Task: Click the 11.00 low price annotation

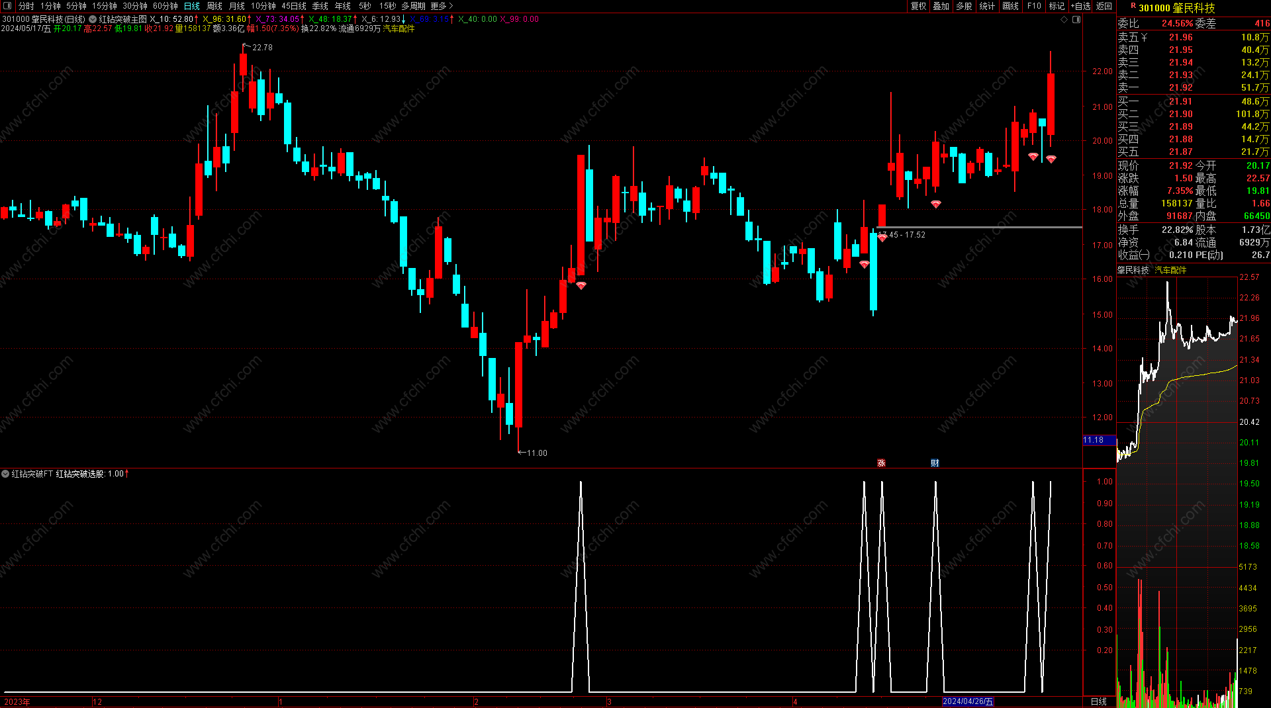Action: pos(537,453)
